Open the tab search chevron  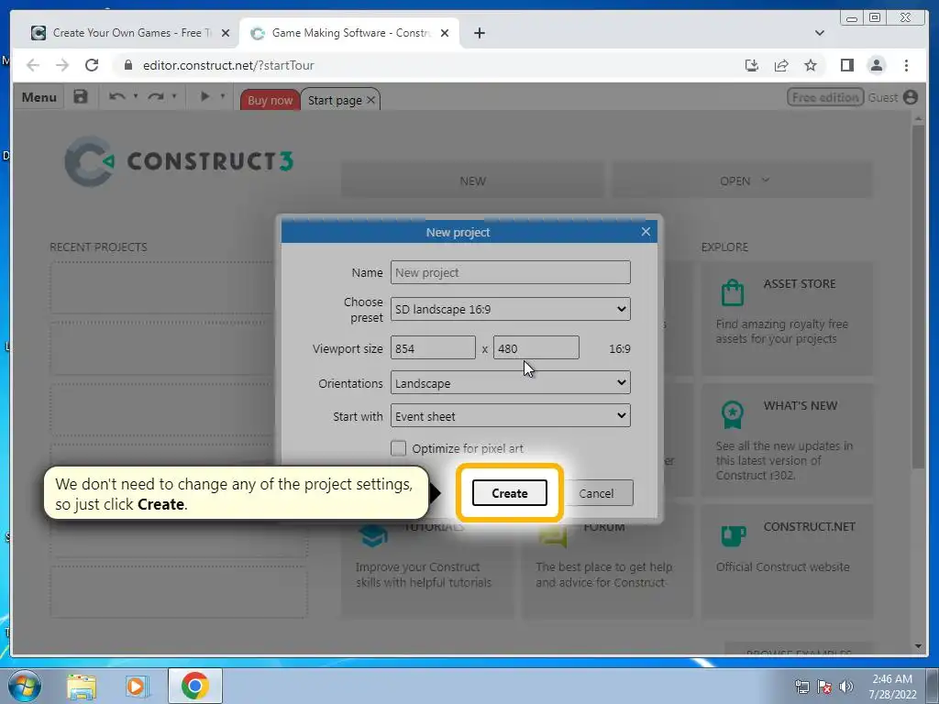coord(819,33)
